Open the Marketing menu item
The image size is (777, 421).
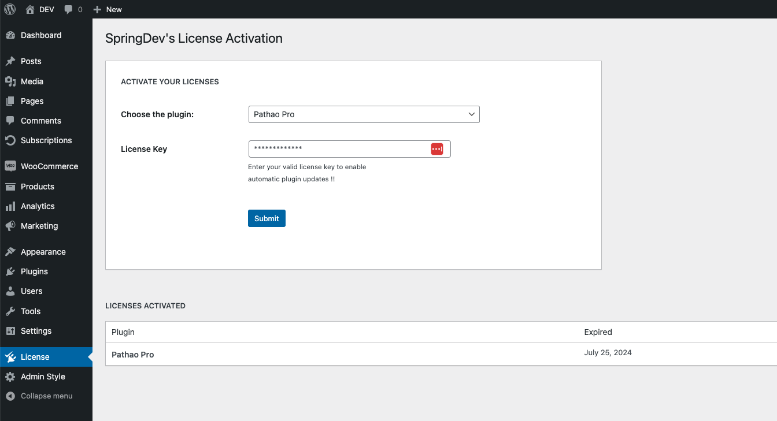click(46, 226)
